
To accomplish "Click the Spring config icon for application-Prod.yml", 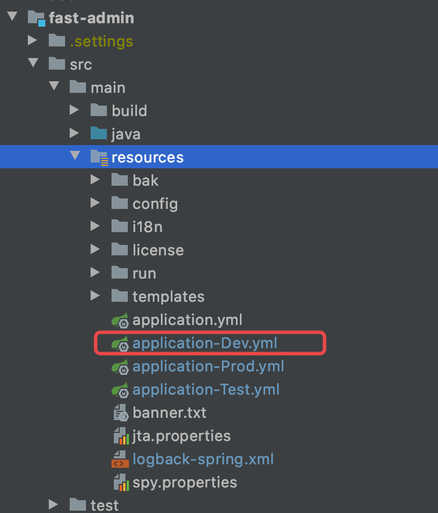I will point(120,367).
